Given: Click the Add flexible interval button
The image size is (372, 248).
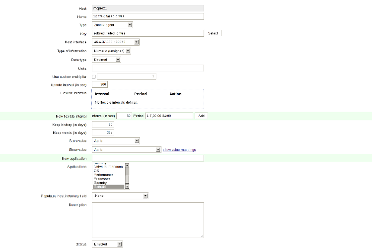Looking at the screenshot, I should (x=201, y=116).
